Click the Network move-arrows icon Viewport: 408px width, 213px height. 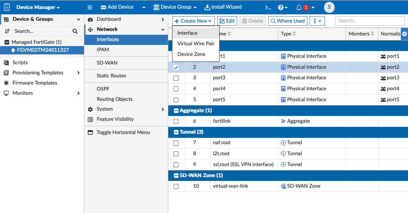90,29
